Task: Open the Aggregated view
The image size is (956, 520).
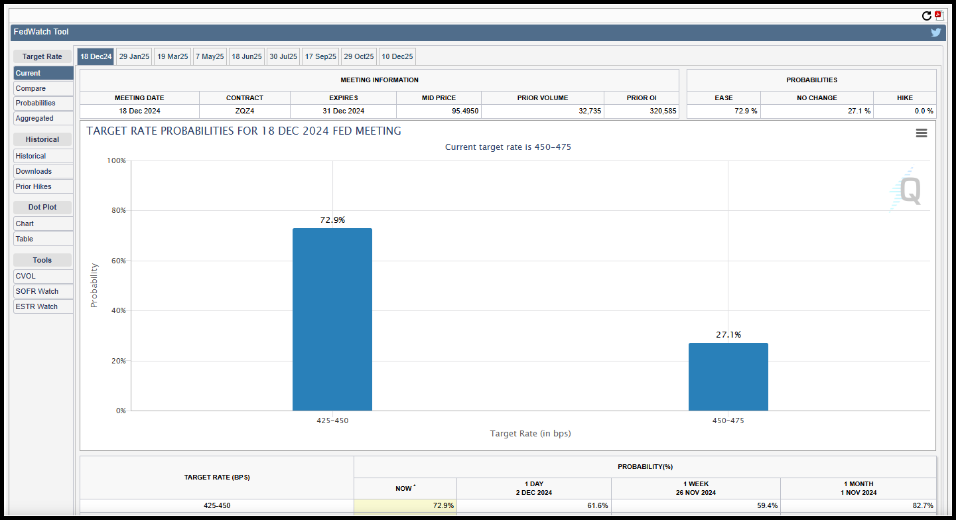Action: (x=43, y=118)
